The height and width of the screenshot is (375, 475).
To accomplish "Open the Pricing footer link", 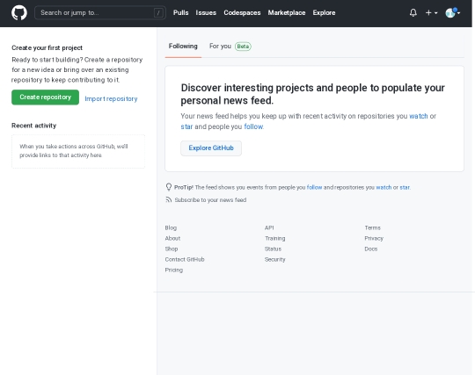I will coord(174,270).
